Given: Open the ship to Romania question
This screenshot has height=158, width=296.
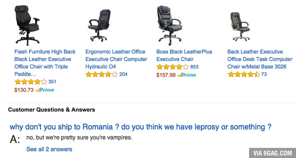Looking at the screenshot, I should pos(141,127).
